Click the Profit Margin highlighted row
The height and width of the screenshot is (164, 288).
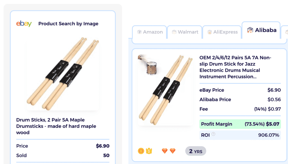tap(240, 124)
